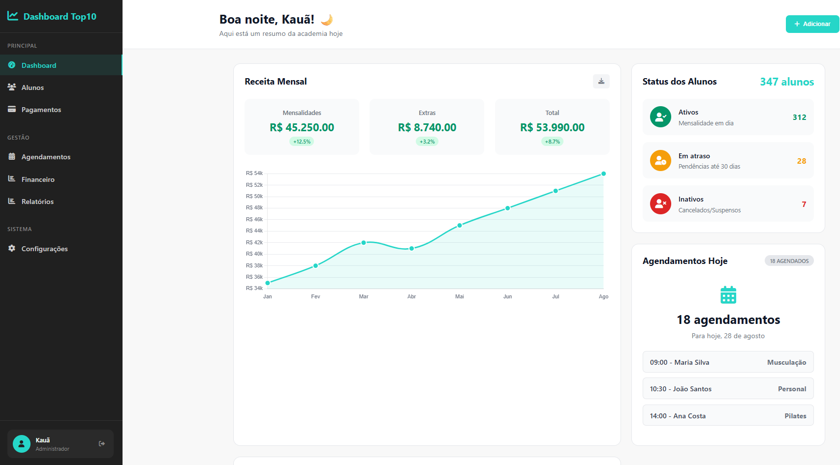
Task: Select the Financeiro chart icon
Action: click(x=12, y=179)
